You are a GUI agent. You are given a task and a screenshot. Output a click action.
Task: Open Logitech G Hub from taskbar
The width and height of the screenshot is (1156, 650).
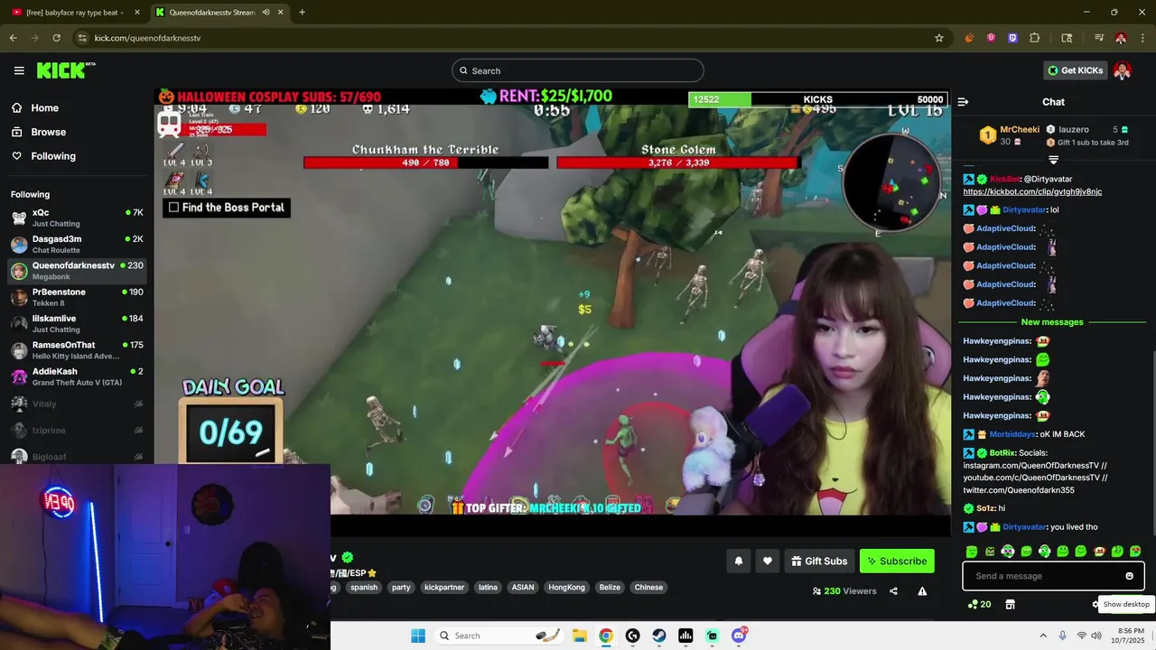click(x=632, y=636)
